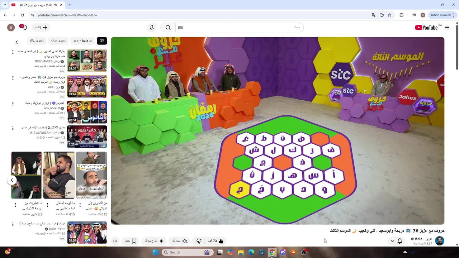Screen dimensions: 459x258
Task: Go back in Chrome
Action: pos(5,15)
